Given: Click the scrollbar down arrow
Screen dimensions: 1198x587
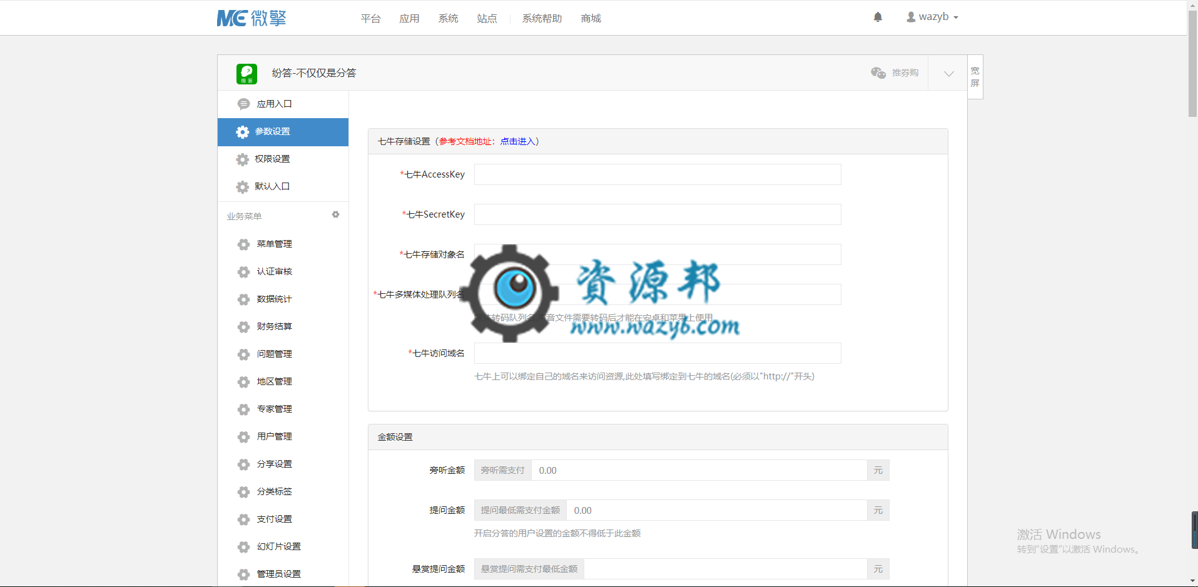Looking at the screenshot, I should [x=1192, y=581].
